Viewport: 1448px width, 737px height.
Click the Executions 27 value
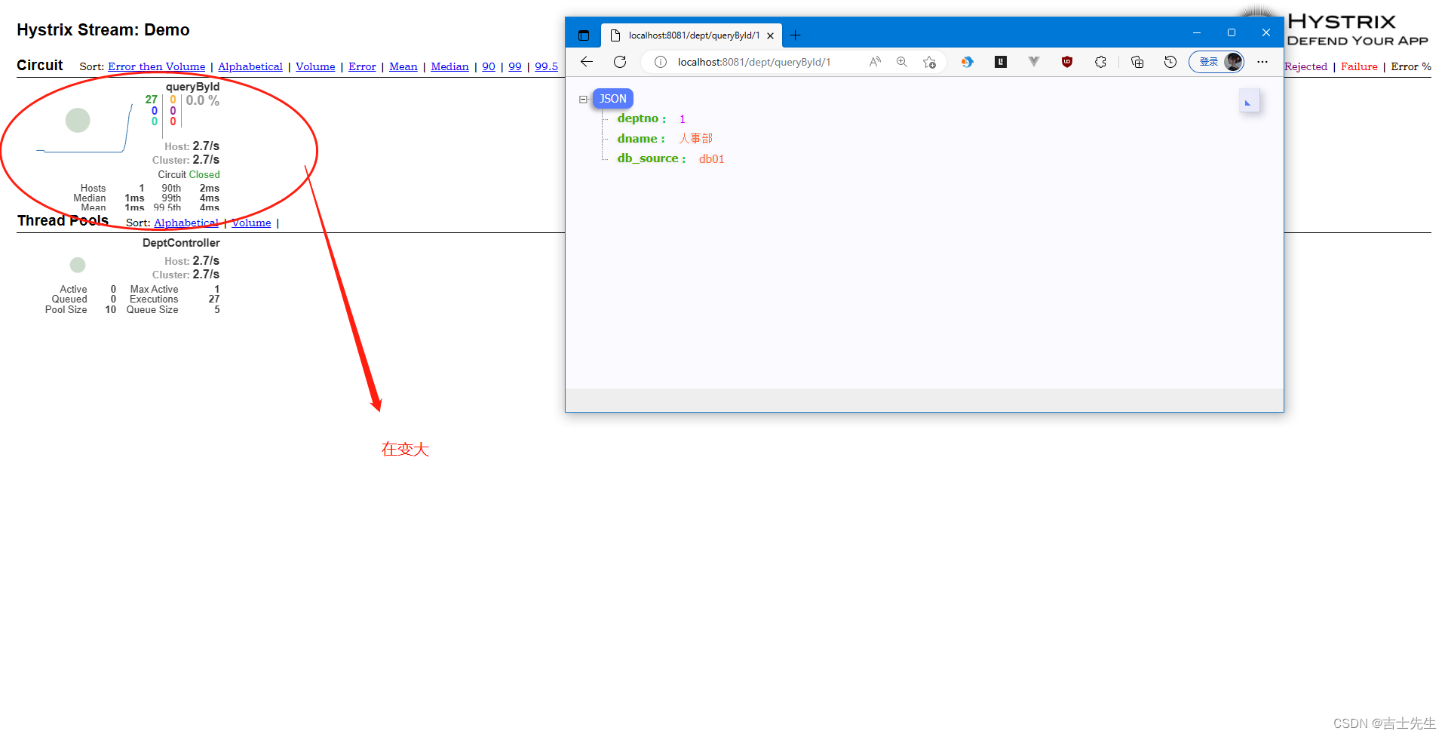pos(214,299)
